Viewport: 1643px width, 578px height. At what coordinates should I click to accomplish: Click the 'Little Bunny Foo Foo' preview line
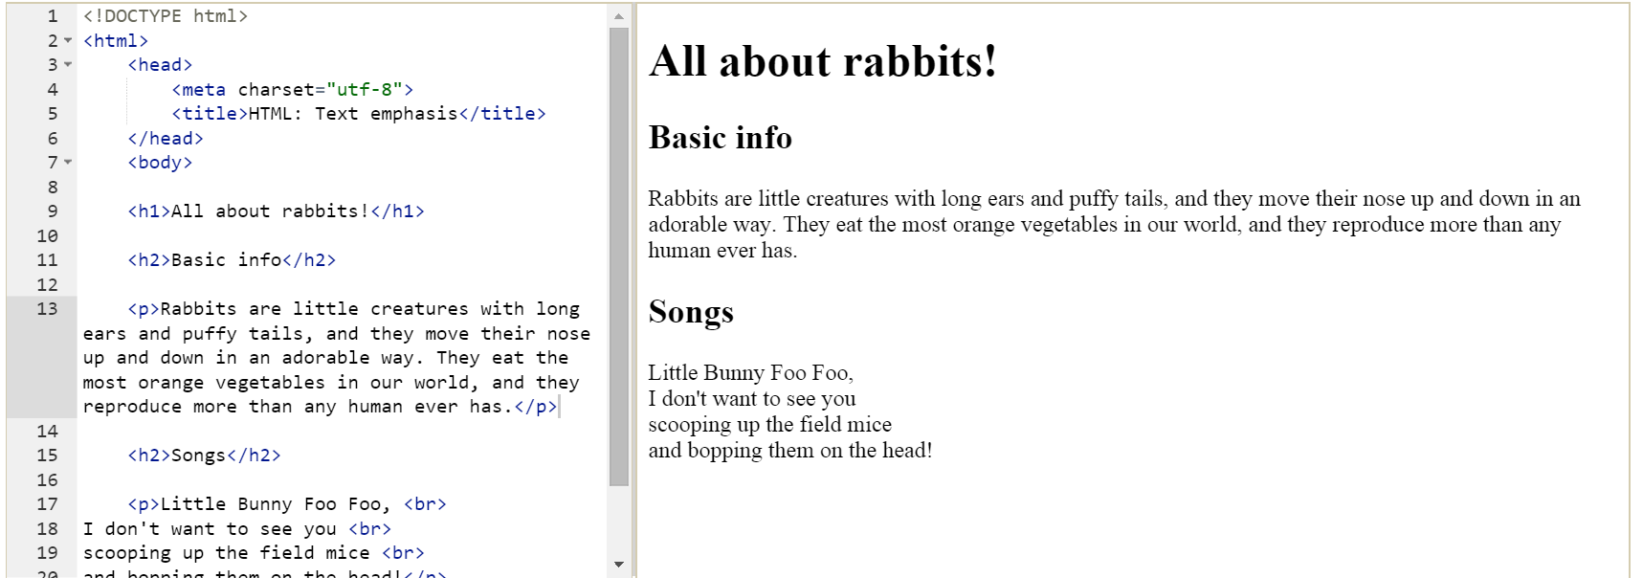pyautogui.click(x=751, y=373)
